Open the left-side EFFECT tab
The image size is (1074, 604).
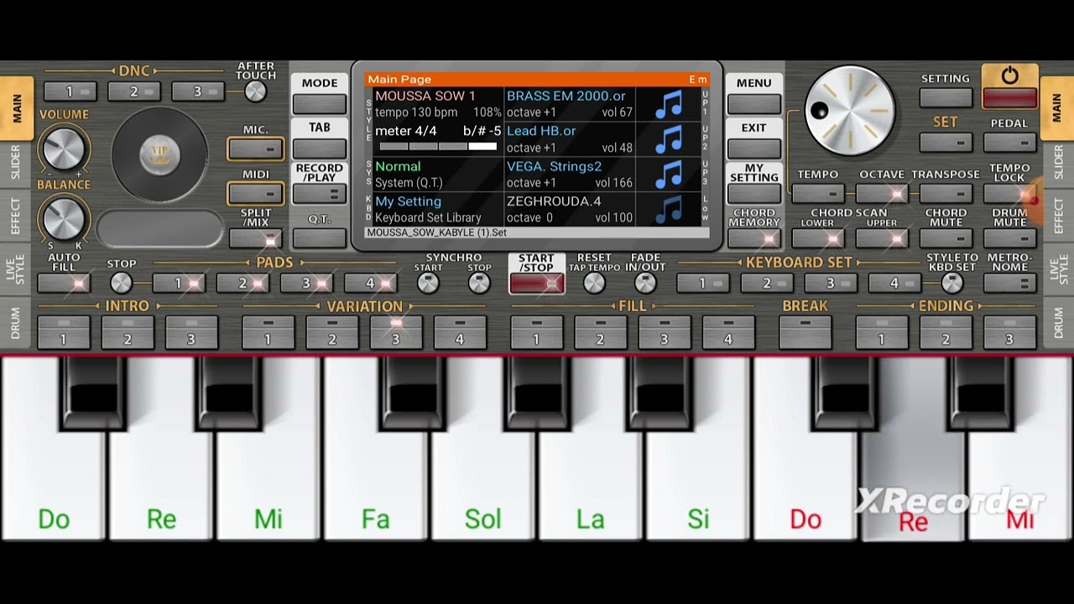16,216
